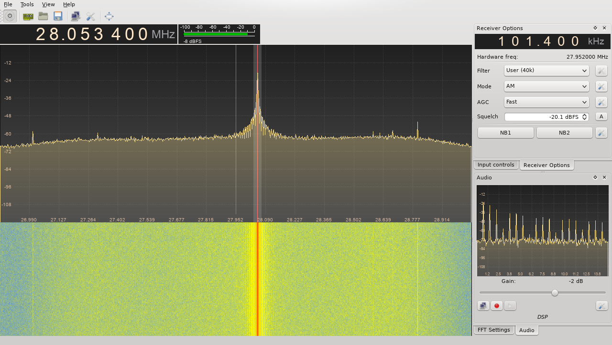Toggle the DSP power button

(10, 16)
